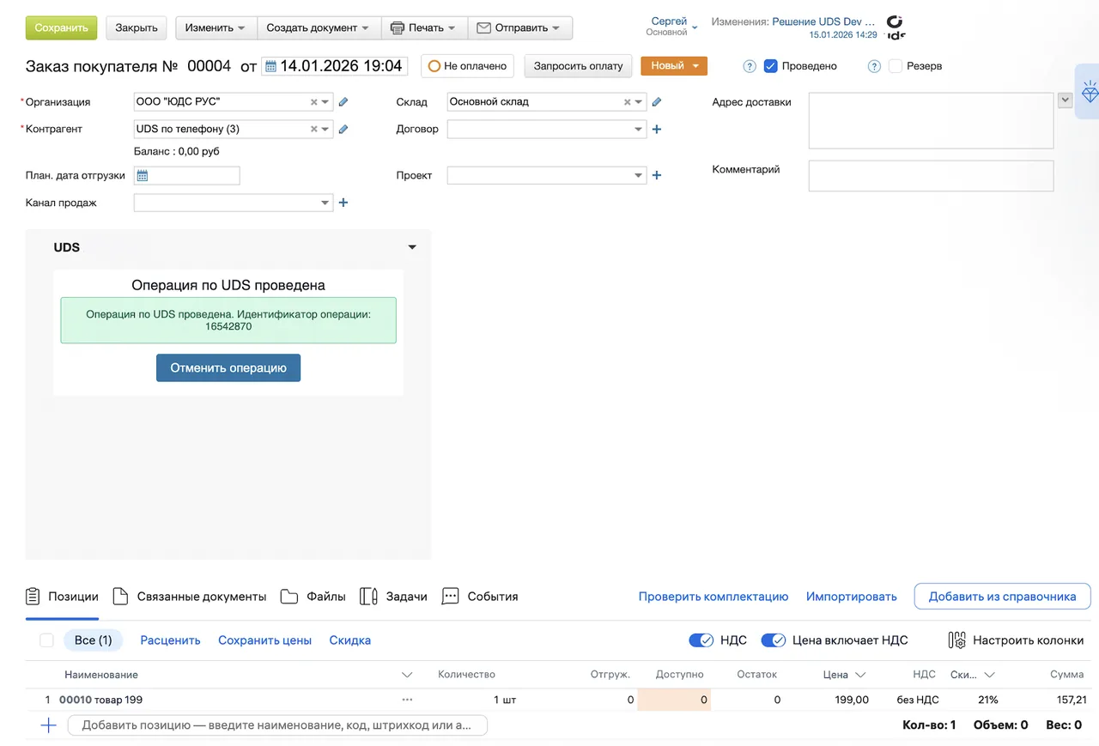
Task: Add sales channel with plus icon
Action: coord(343,203)
